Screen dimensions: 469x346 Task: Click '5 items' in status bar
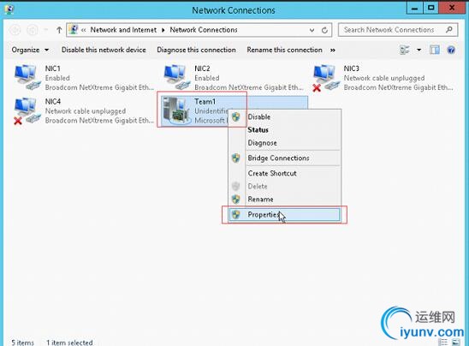pos(22,343)
